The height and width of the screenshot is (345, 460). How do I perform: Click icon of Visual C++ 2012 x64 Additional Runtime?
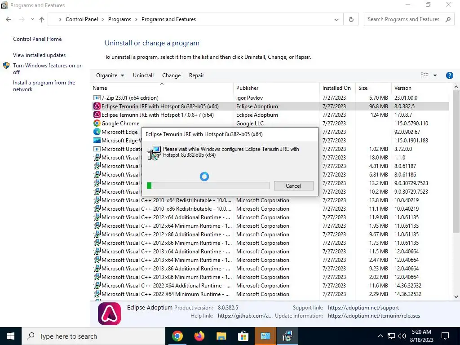(x=97, y=217)
